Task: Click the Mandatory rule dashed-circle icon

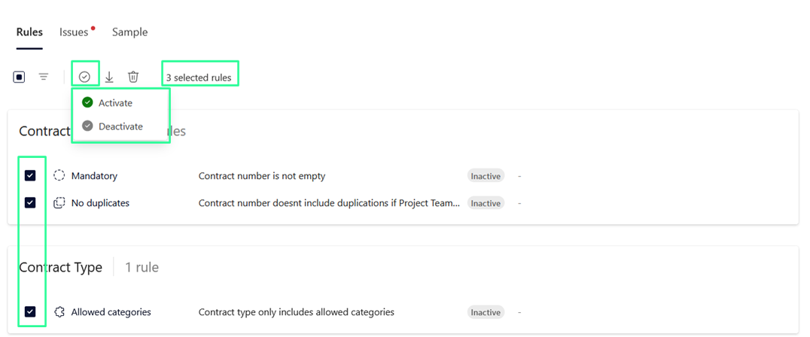Action: pyautogui.click(x=59, y=176)
